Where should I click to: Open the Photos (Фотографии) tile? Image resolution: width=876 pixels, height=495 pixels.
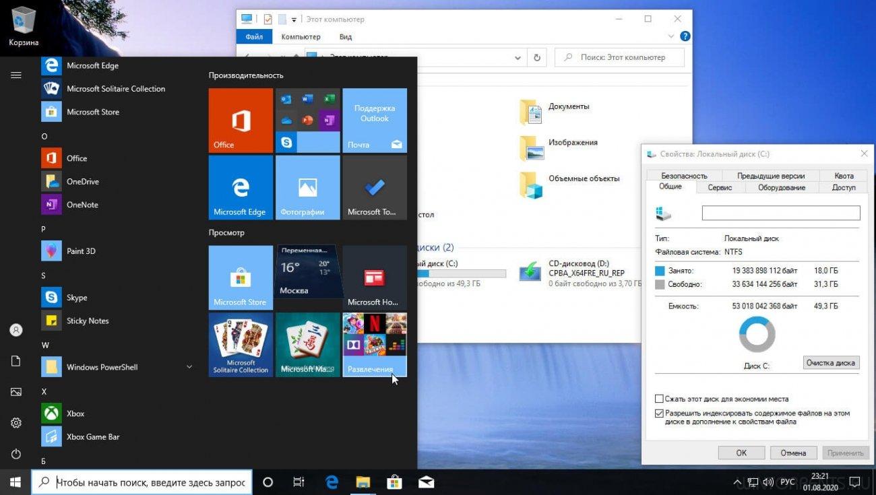click(307, 187)
